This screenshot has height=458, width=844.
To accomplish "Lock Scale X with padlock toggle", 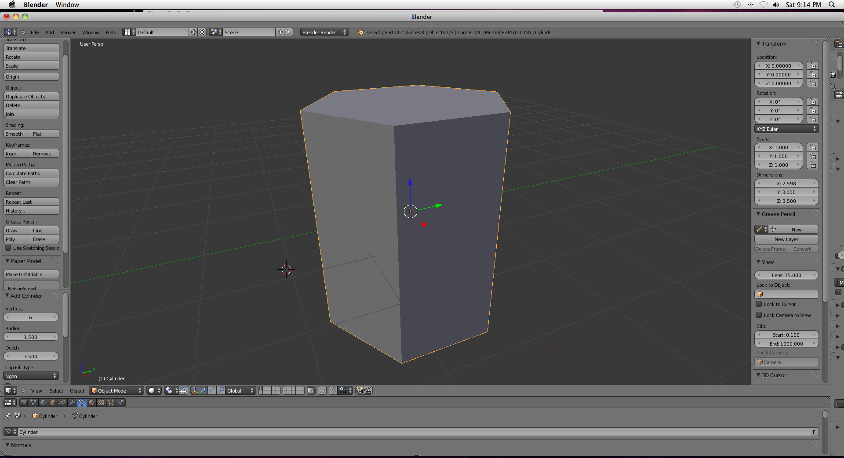I will tap(813, 148).
